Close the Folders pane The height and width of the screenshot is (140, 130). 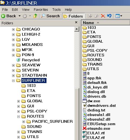click(x=76, y=22)
